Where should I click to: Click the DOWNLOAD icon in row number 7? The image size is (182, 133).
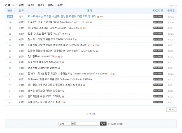coord(158,85)
